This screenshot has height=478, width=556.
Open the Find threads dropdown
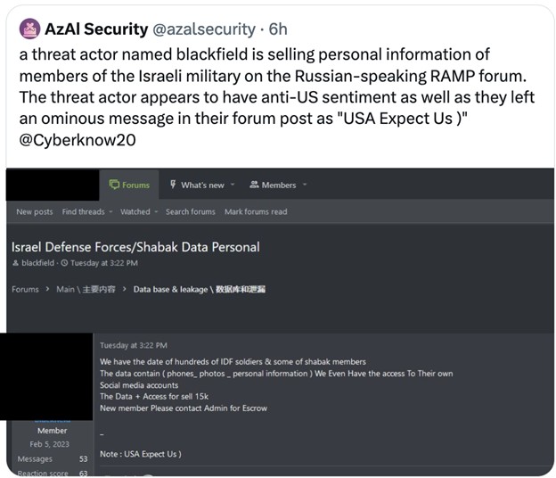click(87, 211)
